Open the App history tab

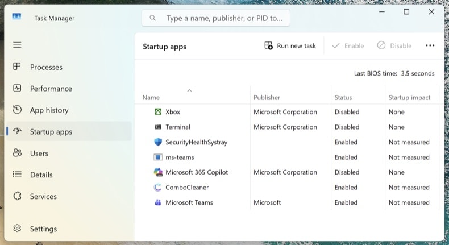tap(69, 110)
